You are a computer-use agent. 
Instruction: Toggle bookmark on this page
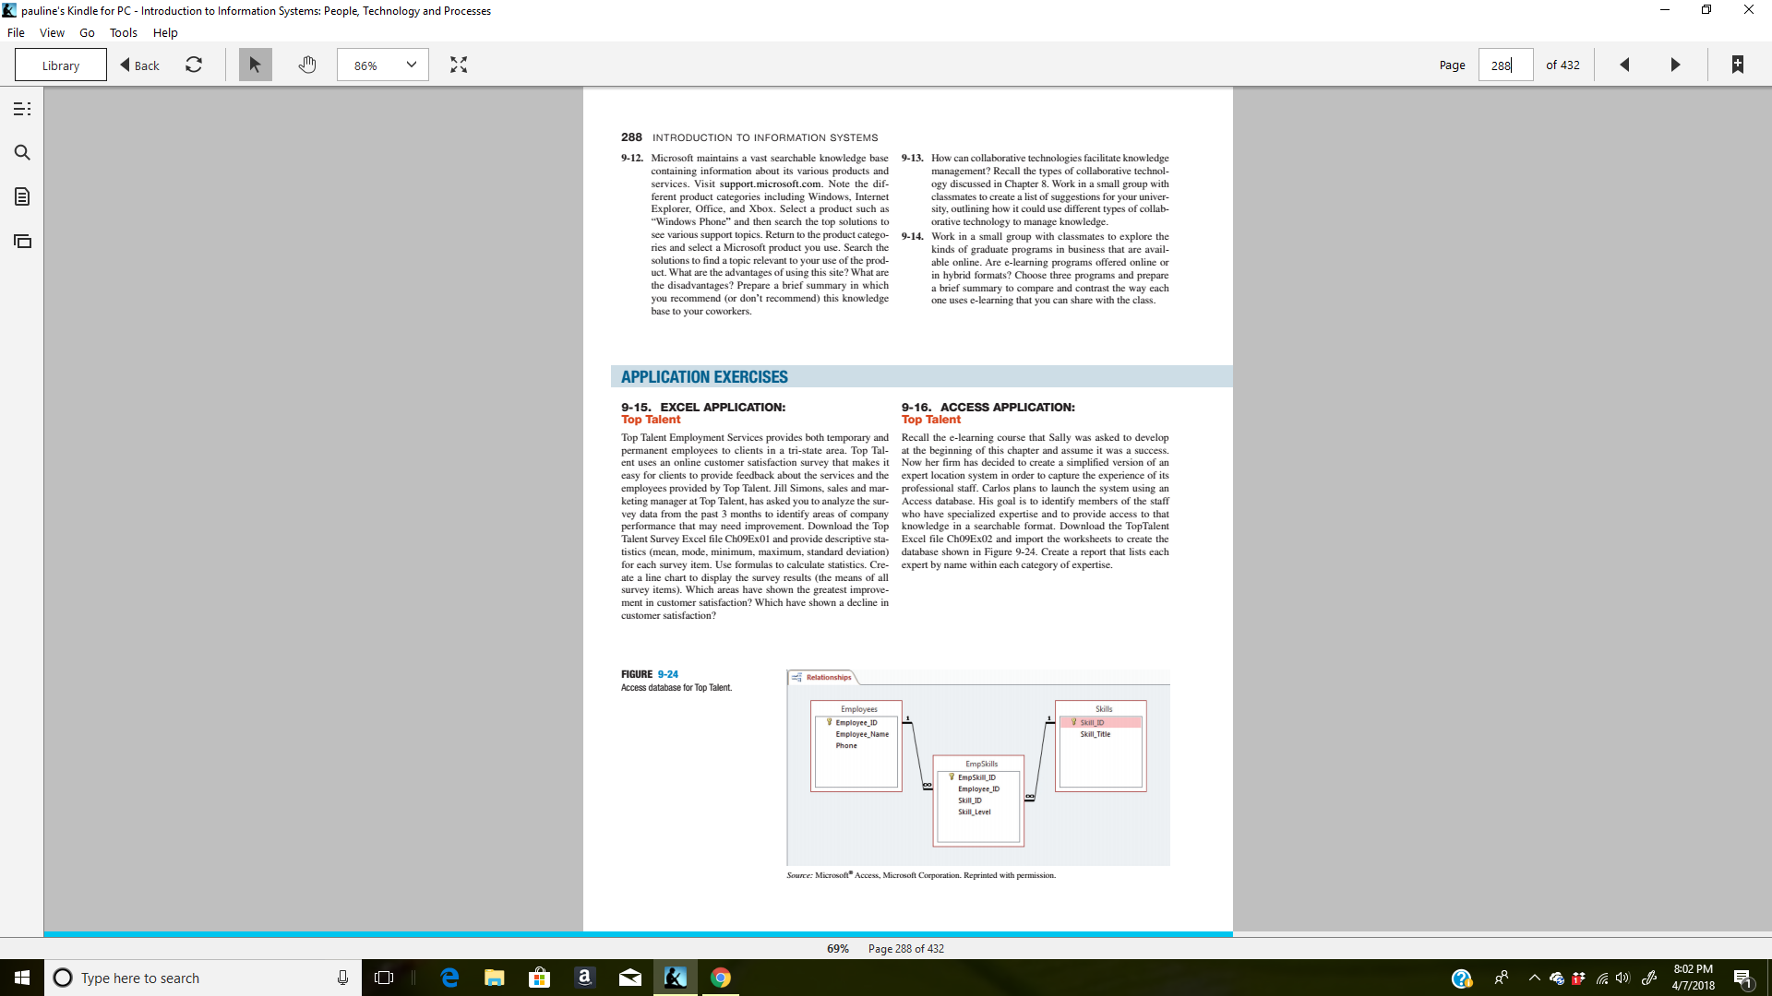coord(1737,65)
